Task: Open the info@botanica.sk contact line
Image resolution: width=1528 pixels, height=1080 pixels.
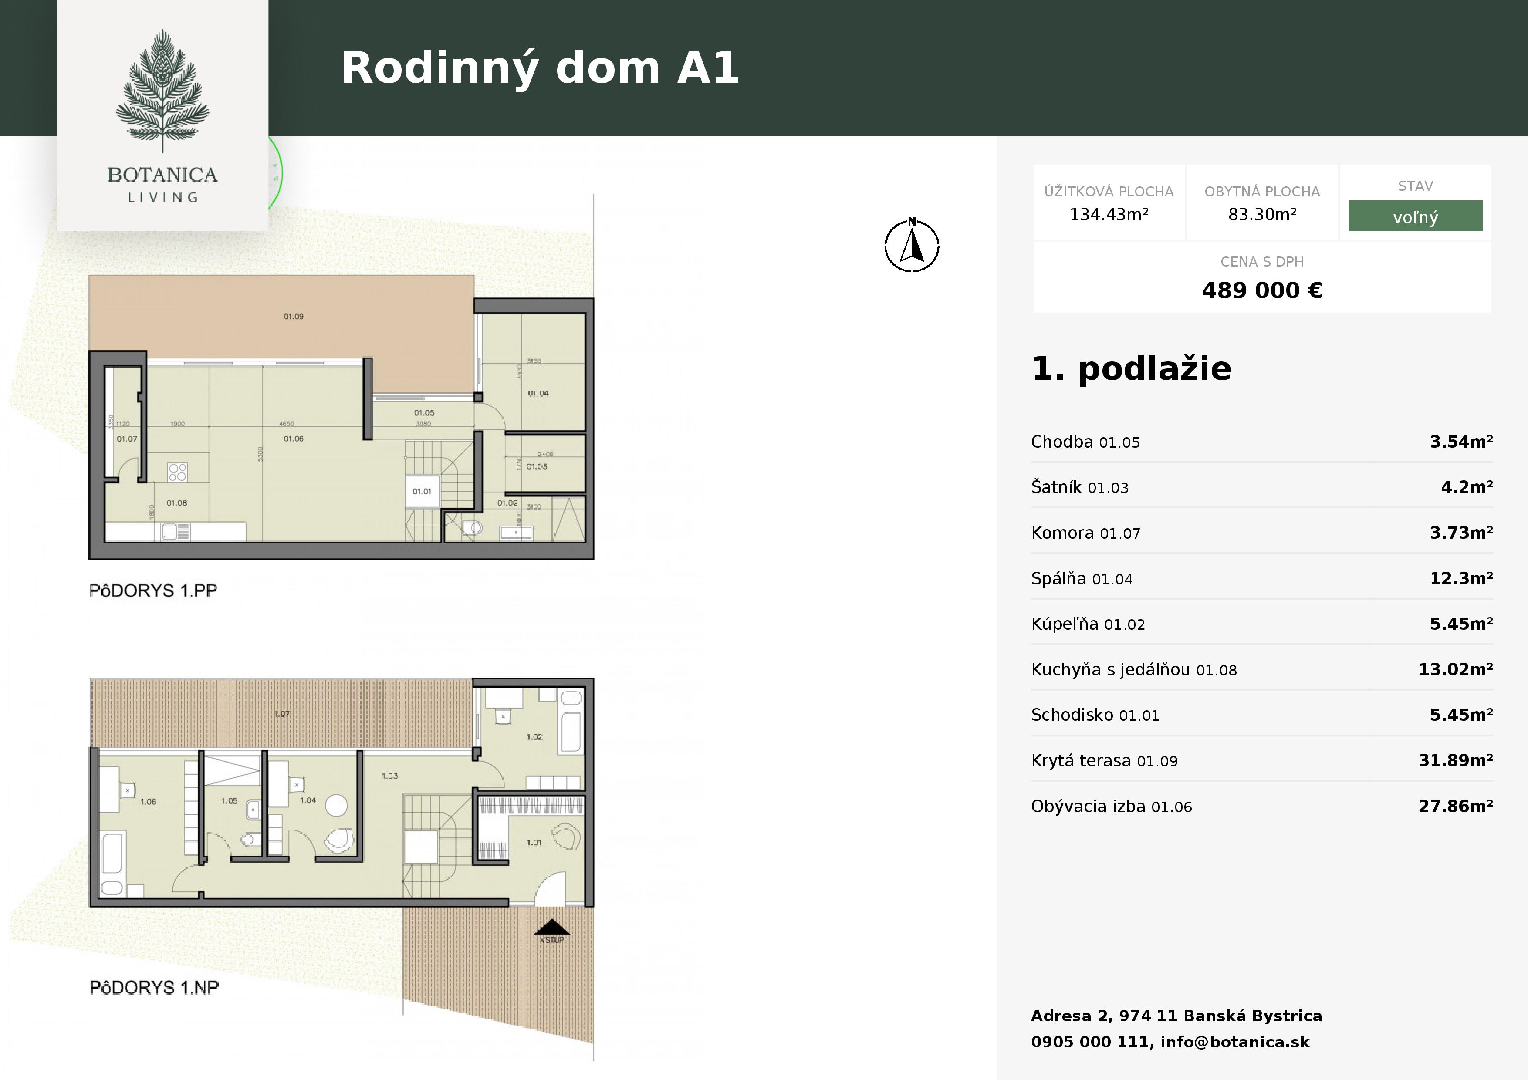Action: click(x=1170, y=1042)
